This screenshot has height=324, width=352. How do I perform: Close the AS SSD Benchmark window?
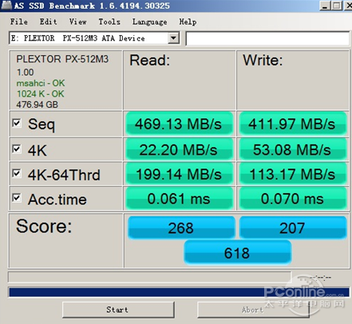point(348,5)
